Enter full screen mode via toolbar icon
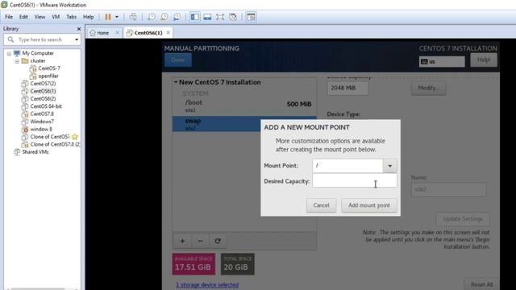516x290 pixels. pos(220,17)
